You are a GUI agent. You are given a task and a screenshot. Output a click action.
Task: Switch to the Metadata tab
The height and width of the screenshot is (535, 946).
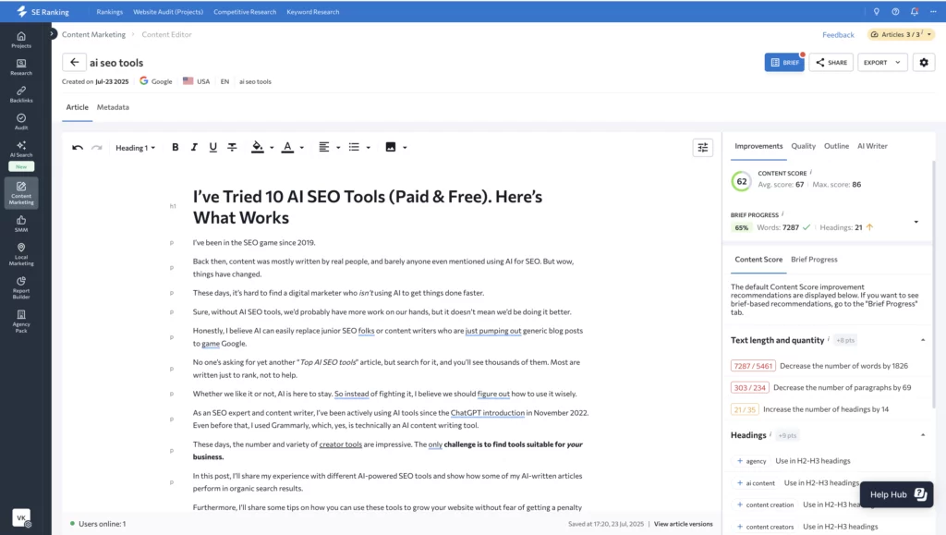coord(113,107)
